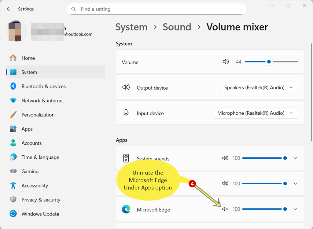
Task: Click the system Volume slider thumb
Action: [269, 62]
